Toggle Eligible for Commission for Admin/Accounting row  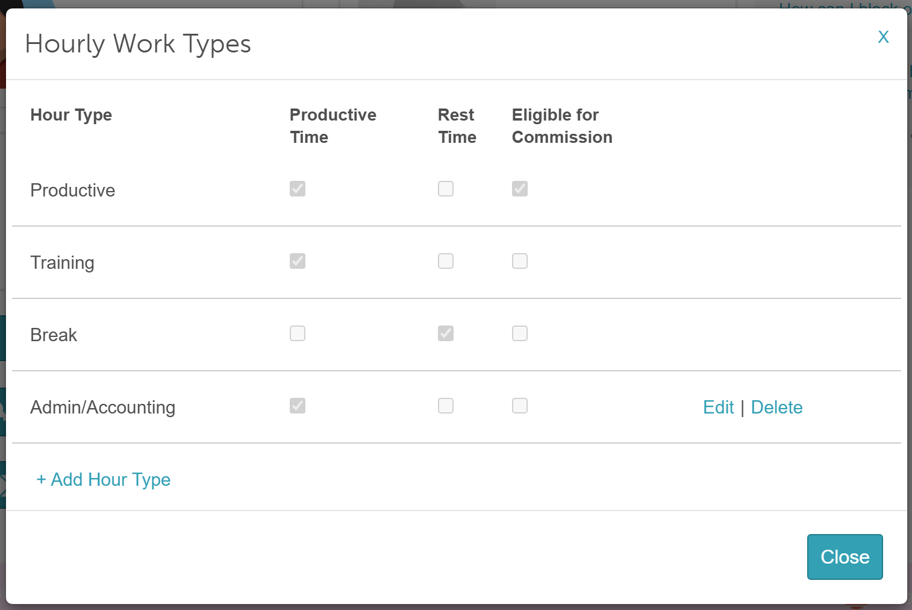520,406
